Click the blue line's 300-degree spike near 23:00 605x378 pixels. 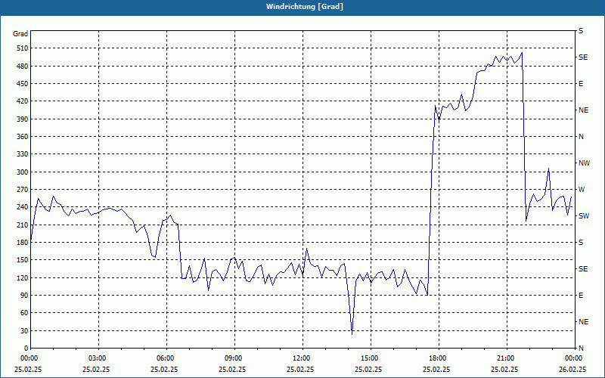[548, 169]
